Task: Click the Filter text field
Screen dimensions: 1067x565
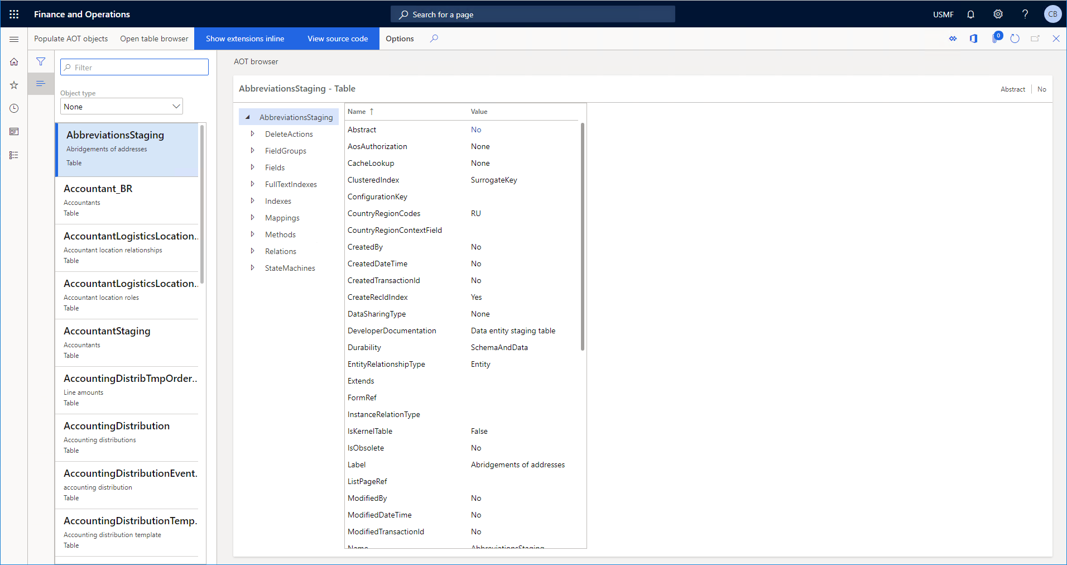Action: tap(134, 68)
